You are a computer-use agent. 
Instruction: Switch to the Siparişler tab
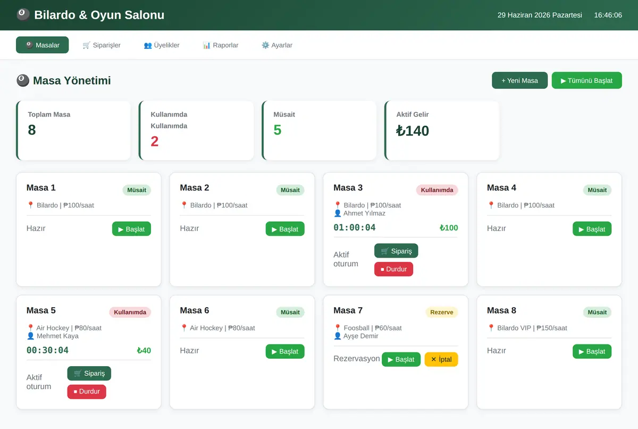pyautogui.click(x=102, y=45)
